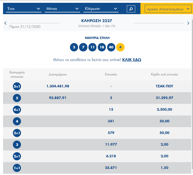Click the magnifier search icon
Image resolution: width=193 pixels, height=175 pixels.
tap(131, 9)
